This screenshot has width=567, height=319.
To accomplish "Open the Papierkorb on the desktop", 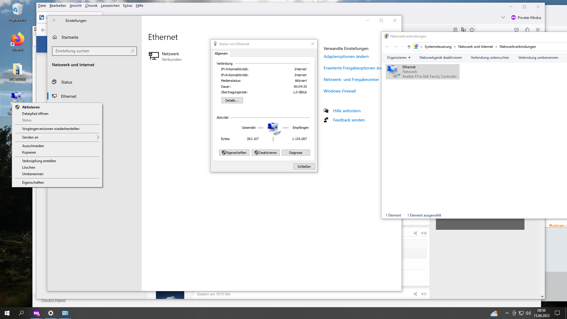I will tap(17, 12).
